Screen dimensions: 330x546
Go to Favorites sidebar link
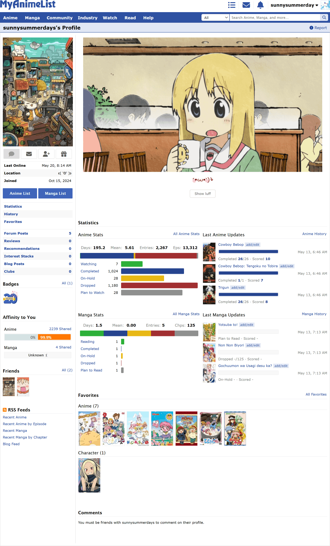pos(13,222)
